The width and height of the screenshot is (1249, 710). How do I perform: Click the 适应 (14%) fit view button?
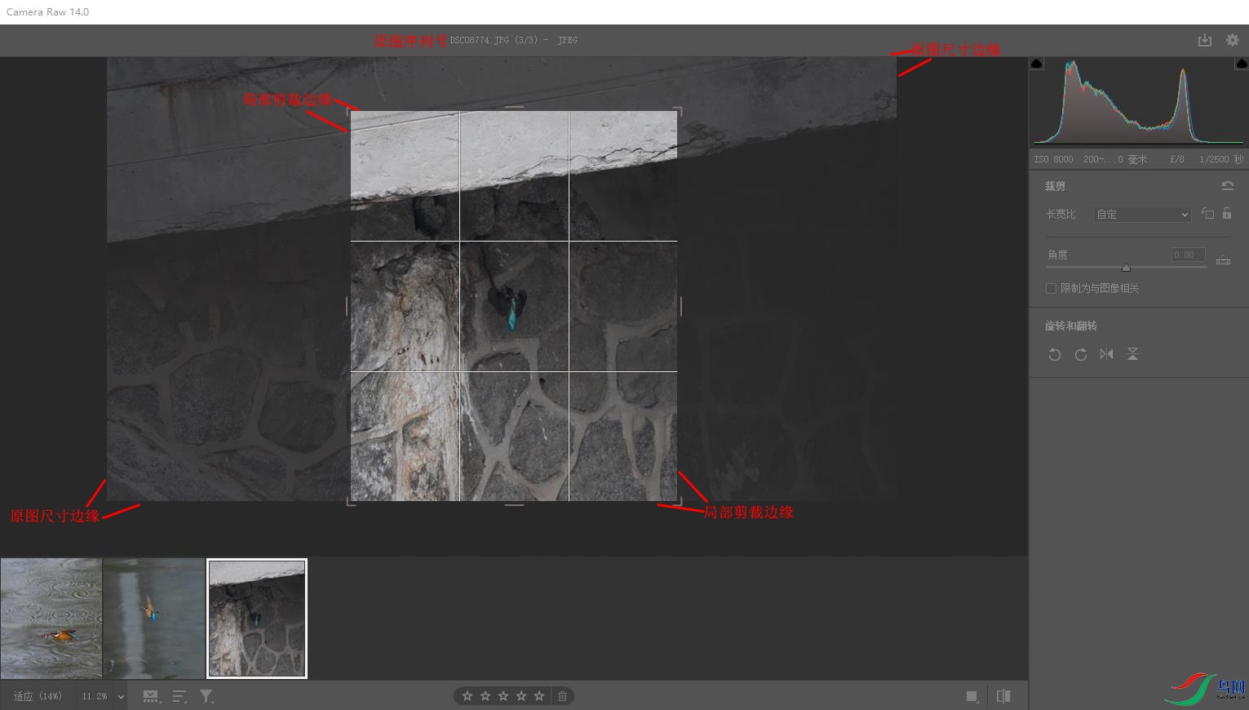tap(38, 697)
